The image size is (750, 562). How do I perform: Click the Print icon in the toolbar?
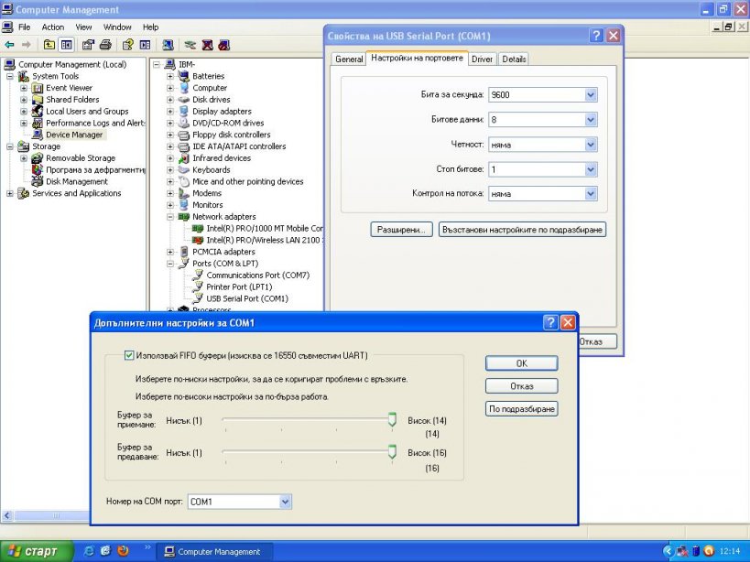click(x=105, y=44)
